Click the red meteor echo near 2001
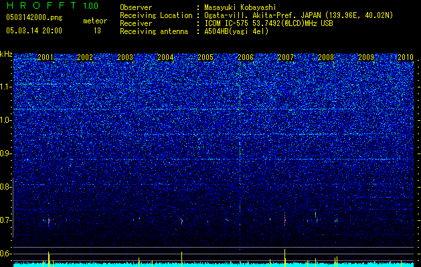This screenshot has height=267, width=421. (x=49, y=221)
